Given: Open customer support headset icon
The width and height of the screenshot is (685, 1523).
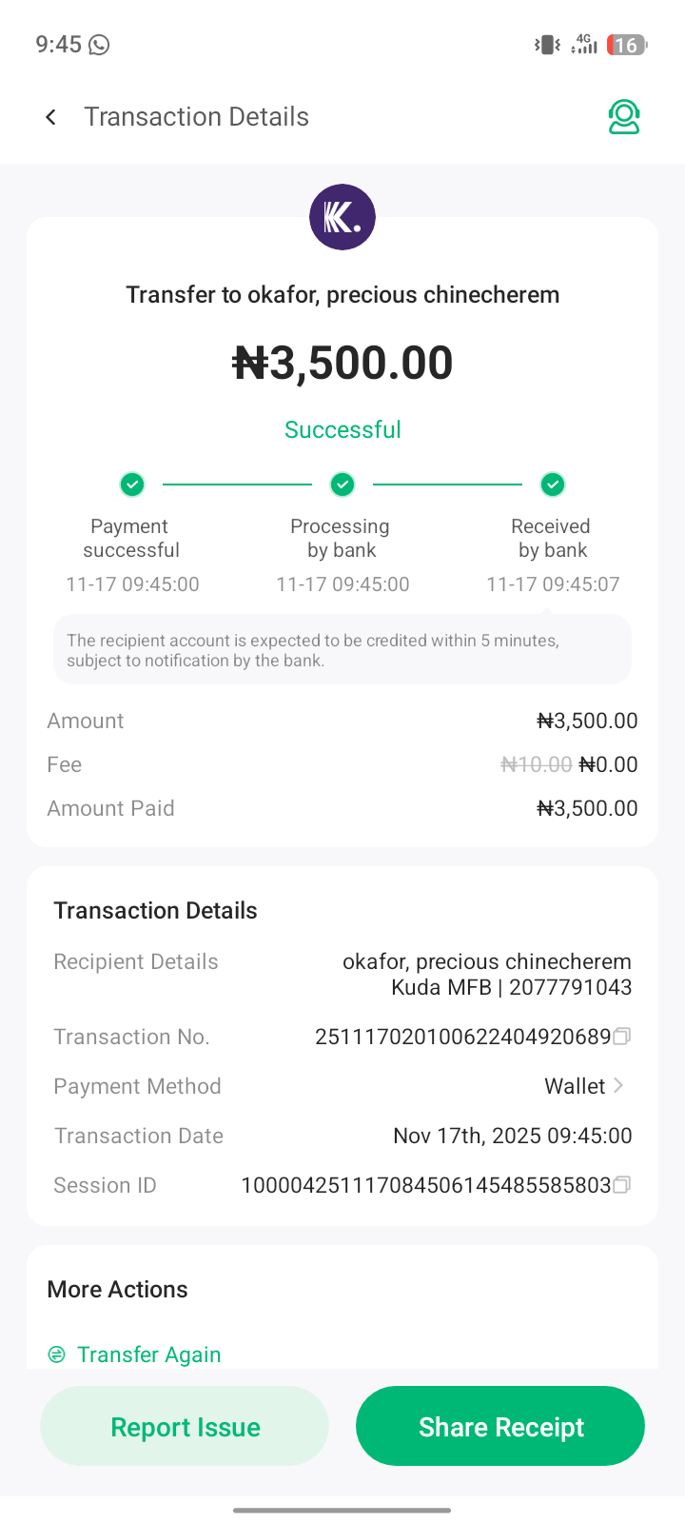Looking at the screenshot, I should click(x=624, y=117).
